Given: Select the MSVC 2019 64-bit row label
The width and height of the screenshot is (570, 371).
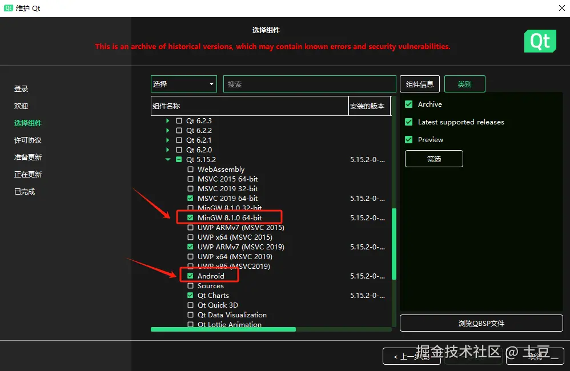Looking at the screenshot, I should click(227, 199).
